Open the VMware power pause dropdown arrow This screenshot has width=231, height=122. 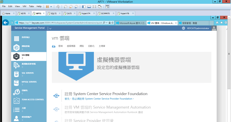51,6
